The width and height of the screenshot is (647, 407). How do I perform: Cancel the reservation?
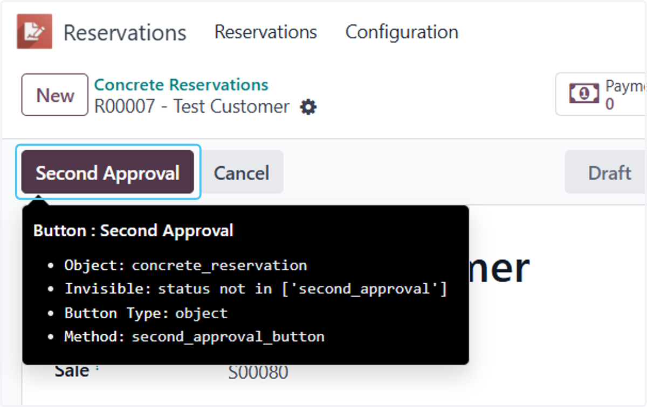click(242, 172)
